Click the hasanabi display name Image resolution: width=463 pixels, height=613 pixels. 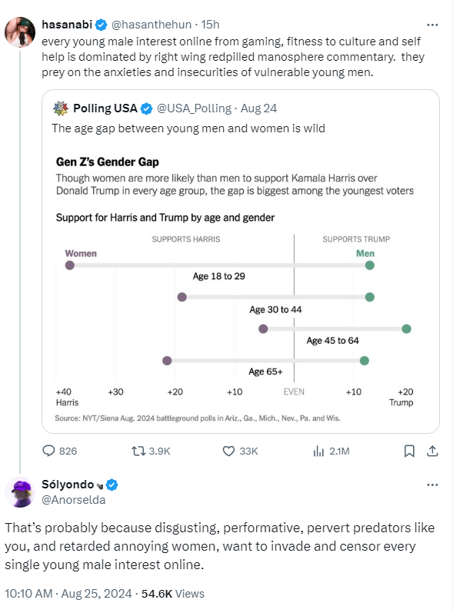click(x=67, y=25)
